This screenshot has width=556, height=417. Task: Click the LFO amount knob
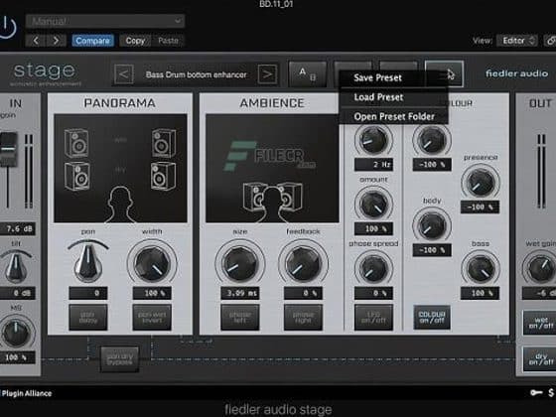pyautogui.click(x=373, y=204)
